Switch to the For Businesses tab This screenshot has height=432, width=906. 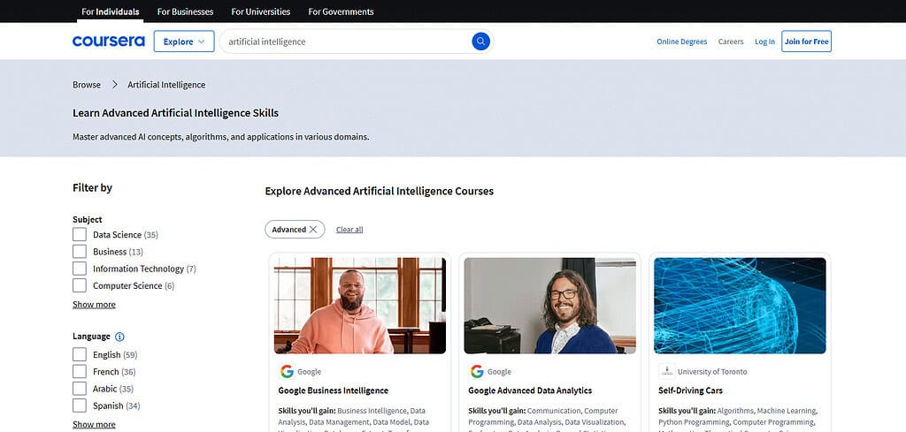pyautogui.click(x=186, y=11)
